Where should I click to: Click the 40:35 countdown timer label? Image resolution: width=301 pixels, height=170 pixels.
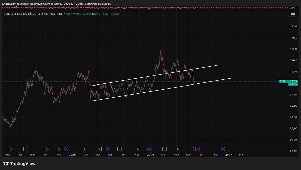(x=293, y=84)
